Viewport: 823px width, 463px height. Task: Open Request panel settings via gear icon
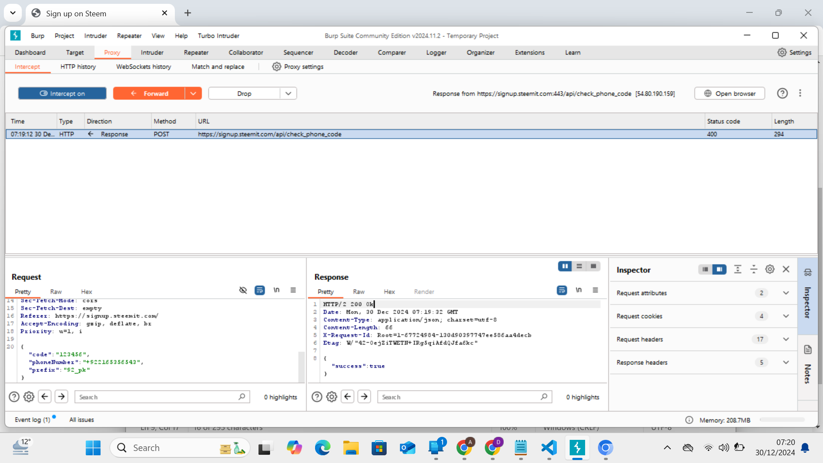click(28, 397)
